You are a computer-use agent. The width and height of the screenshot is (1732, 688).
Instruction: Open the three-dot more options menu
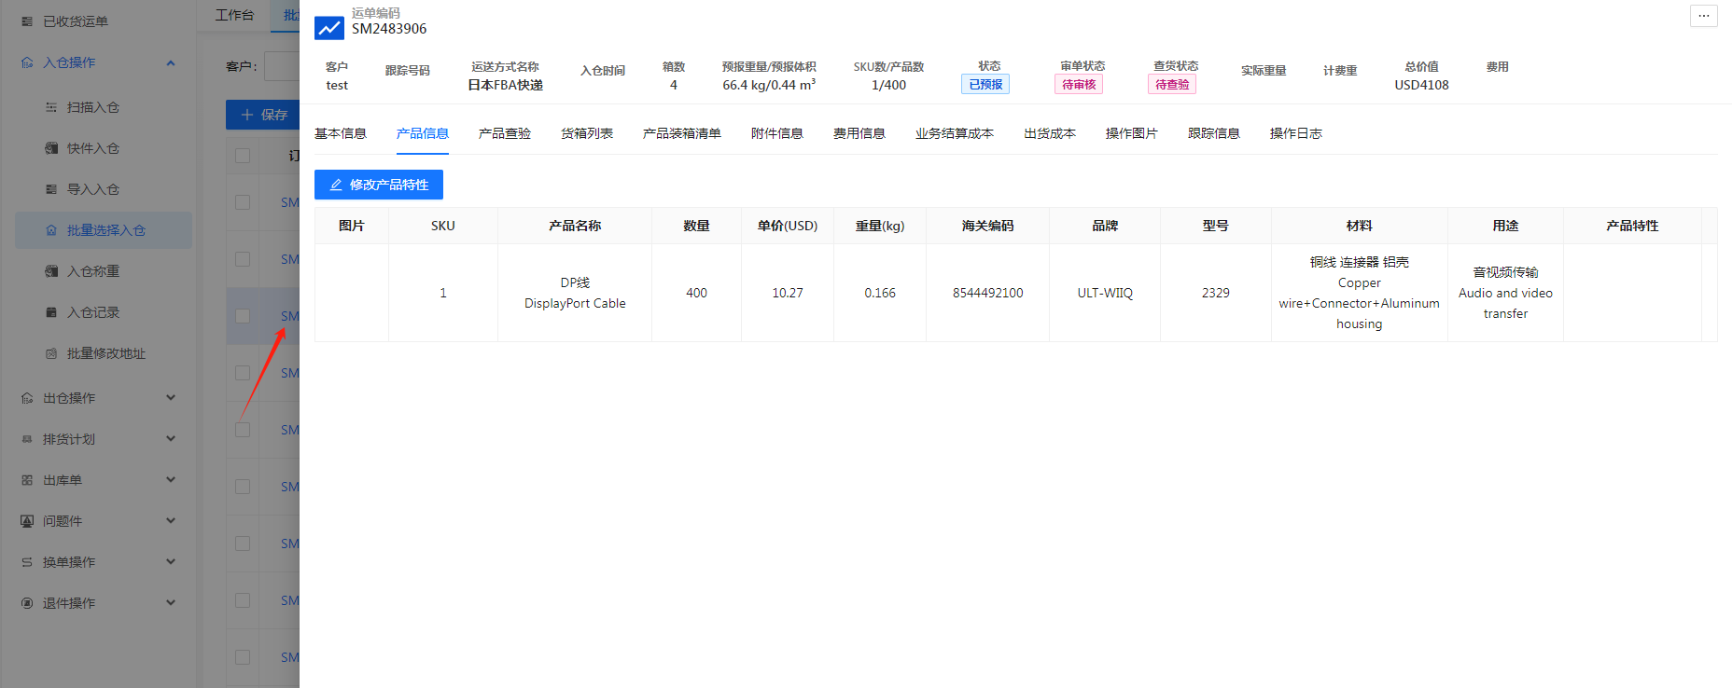(x=1703, y=16)
